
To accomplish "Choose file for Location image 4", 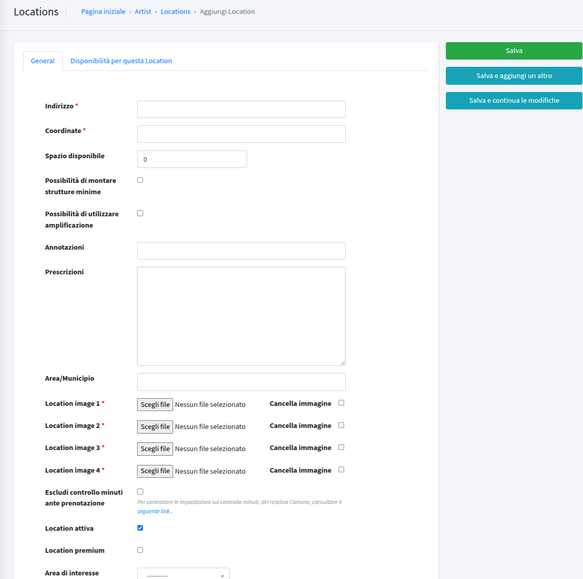I will [x=155, y=471].
